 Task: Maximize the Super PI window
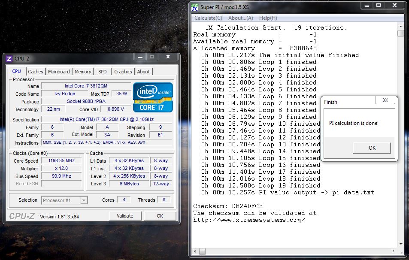[379, 6]
